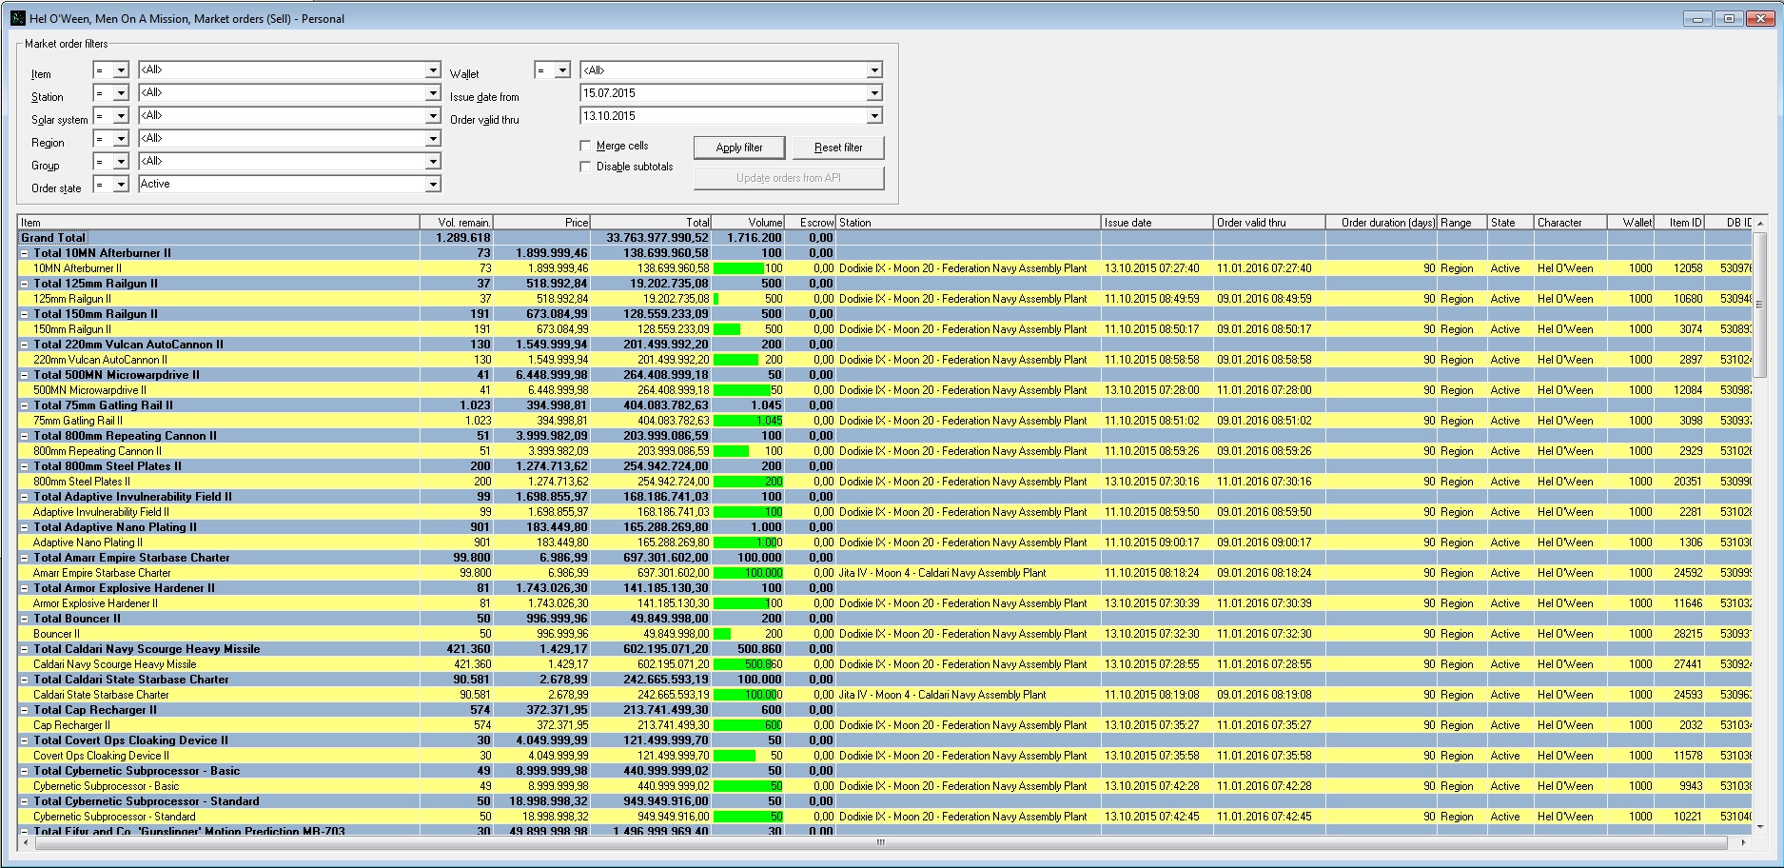Open the Wallet filter value dropdown
The width and height of the screenshot is (1784, 868).
(x=874, y=70)
